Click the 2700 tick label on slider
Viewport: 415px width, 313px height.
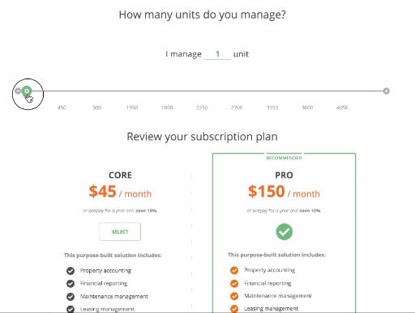point(237,108)
